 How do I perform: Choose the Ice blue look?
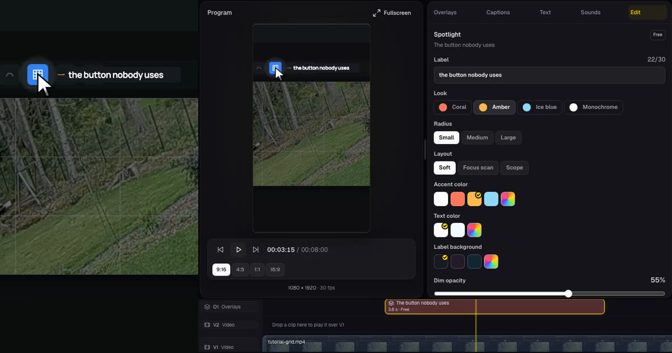[540, 107]
